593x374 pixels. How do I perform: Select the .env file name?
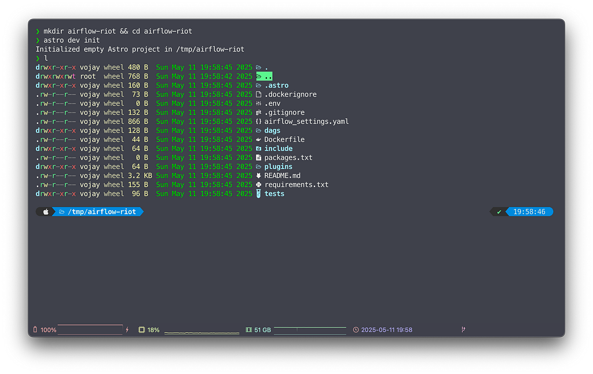tap(272, 104)
